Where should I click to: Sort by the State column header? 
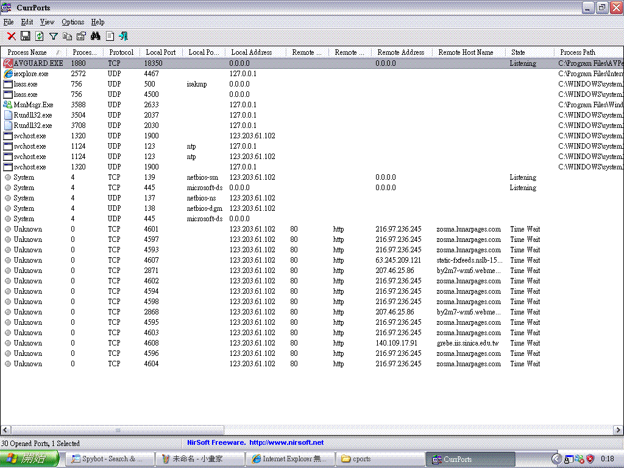tap(530, 52)
